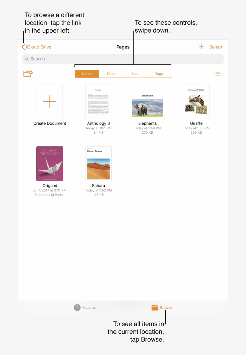The image size is (246, 355).
Task: Open the New Folder creation icon
Action: [x=28, y=73]
